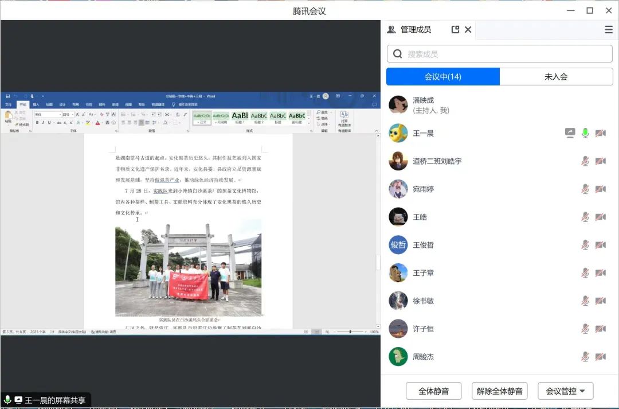Viewport: 619px width, 409px height.
Task: Toggle 王皓's camera icon
Action: [601, 217]
